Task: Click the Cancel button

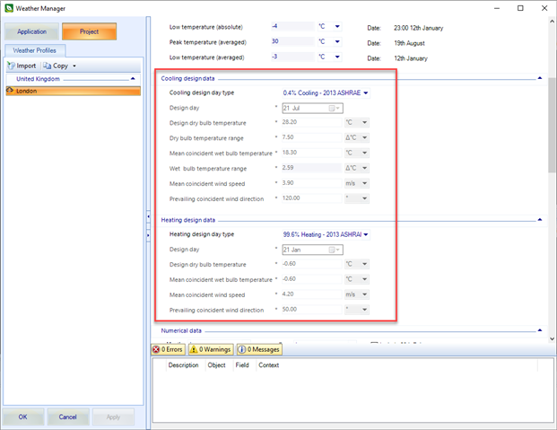Action: (68, 417)
